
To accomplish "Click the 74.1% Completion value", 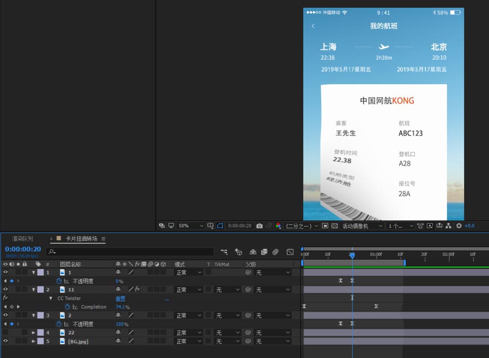I will pyautogui.click(x=122, y=307).
